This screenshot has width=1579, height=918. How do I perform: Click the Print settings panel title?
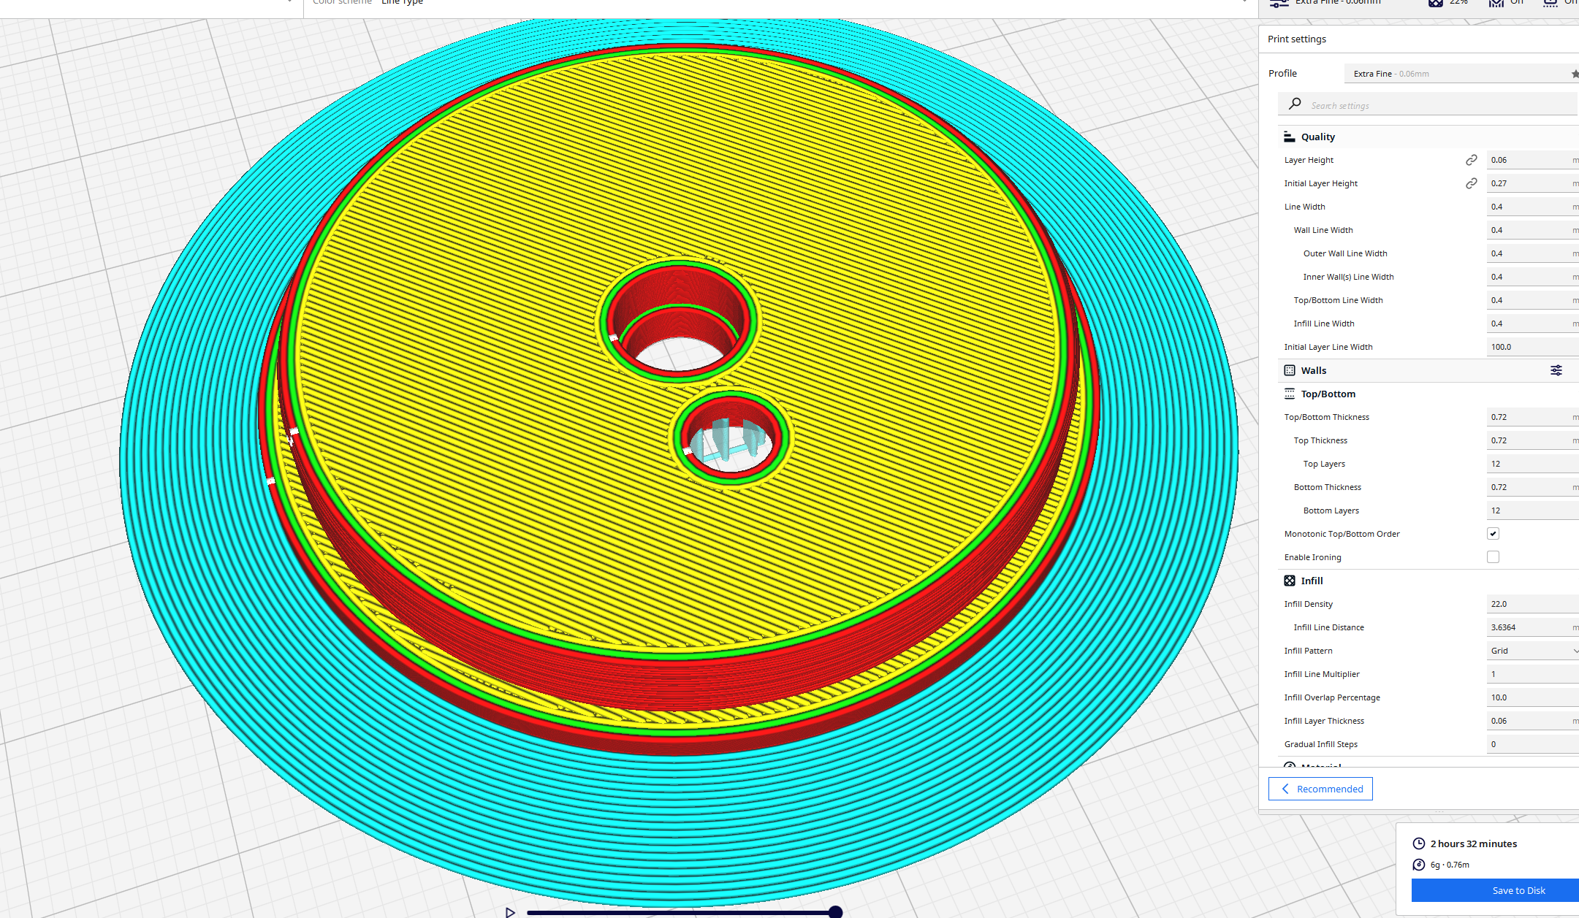(x=1297, y=39)
